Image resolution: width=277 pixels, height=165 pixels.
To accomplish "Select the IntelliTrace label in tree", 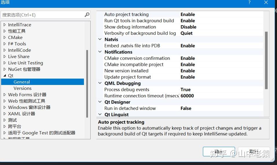I will [20, 25].
